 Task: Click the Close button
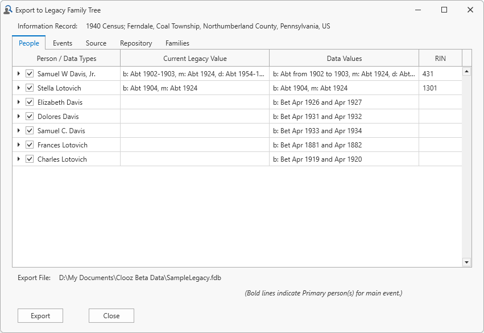(x=111, y=316)
